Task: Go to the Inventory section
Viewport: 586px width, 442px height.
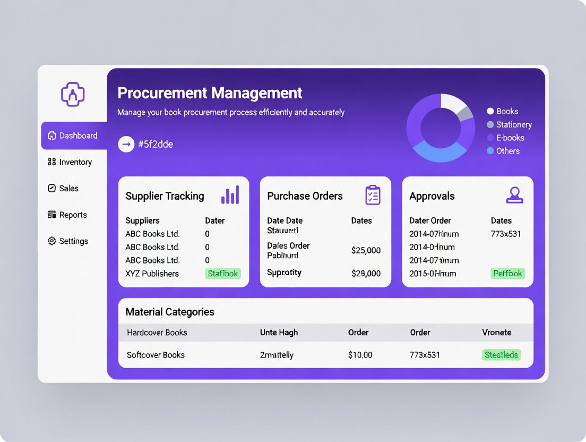Action: click(x=75, y=162)
